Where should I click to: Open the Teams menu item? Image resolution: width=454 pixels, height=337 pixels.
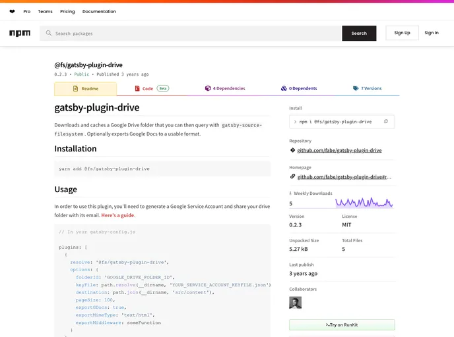tap(45, 12)
